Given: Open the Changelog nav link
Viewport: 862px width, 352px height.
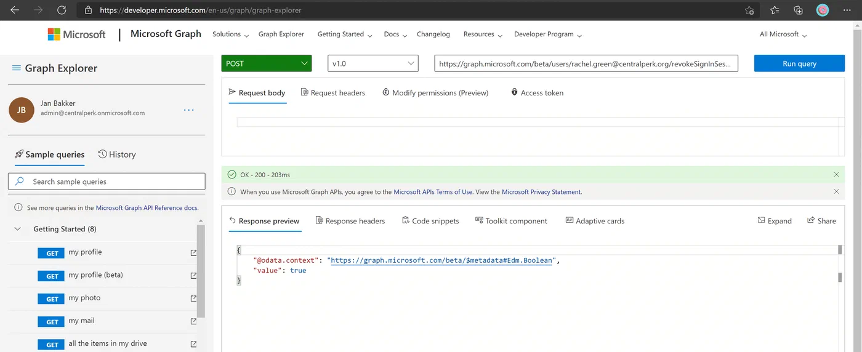Looking at the screenshot, I should coord(433,34).
